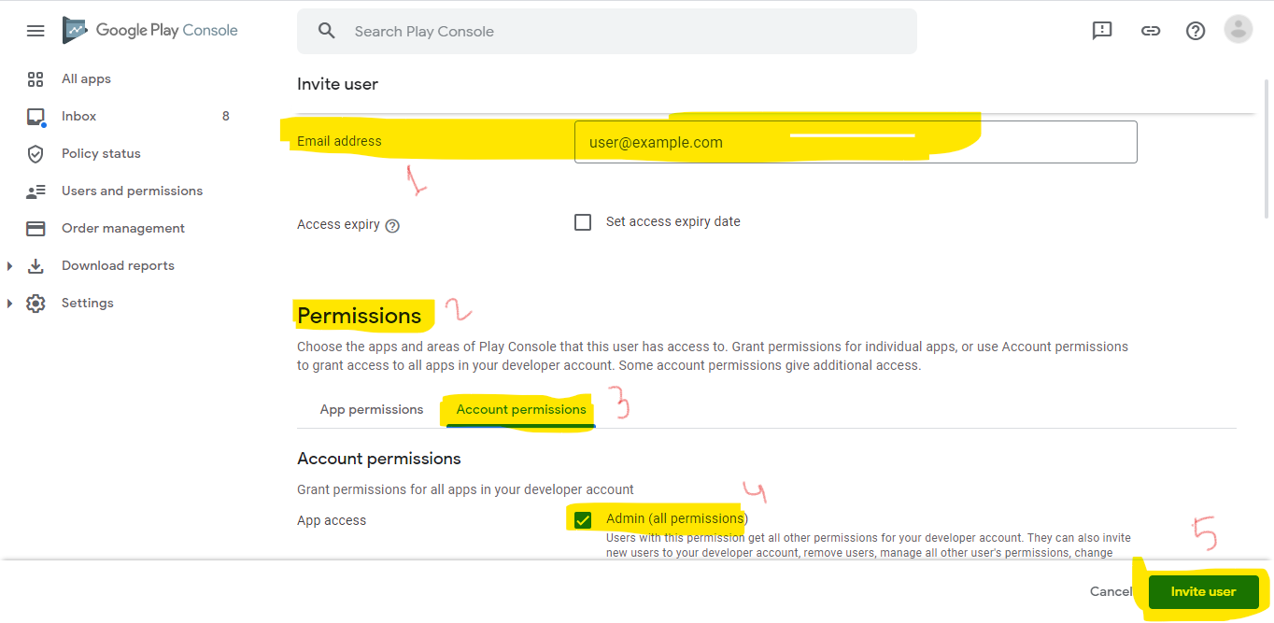Cancel the invite user form
The height and width of the screenshot is (623, 1274).
[x=1111, y=591]
